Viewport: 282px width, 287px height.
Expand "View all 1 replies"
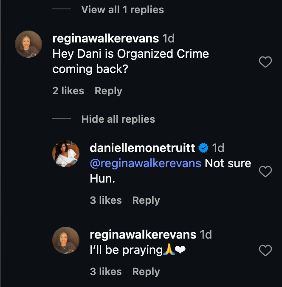pyautogui.click(x=122, y=9)
